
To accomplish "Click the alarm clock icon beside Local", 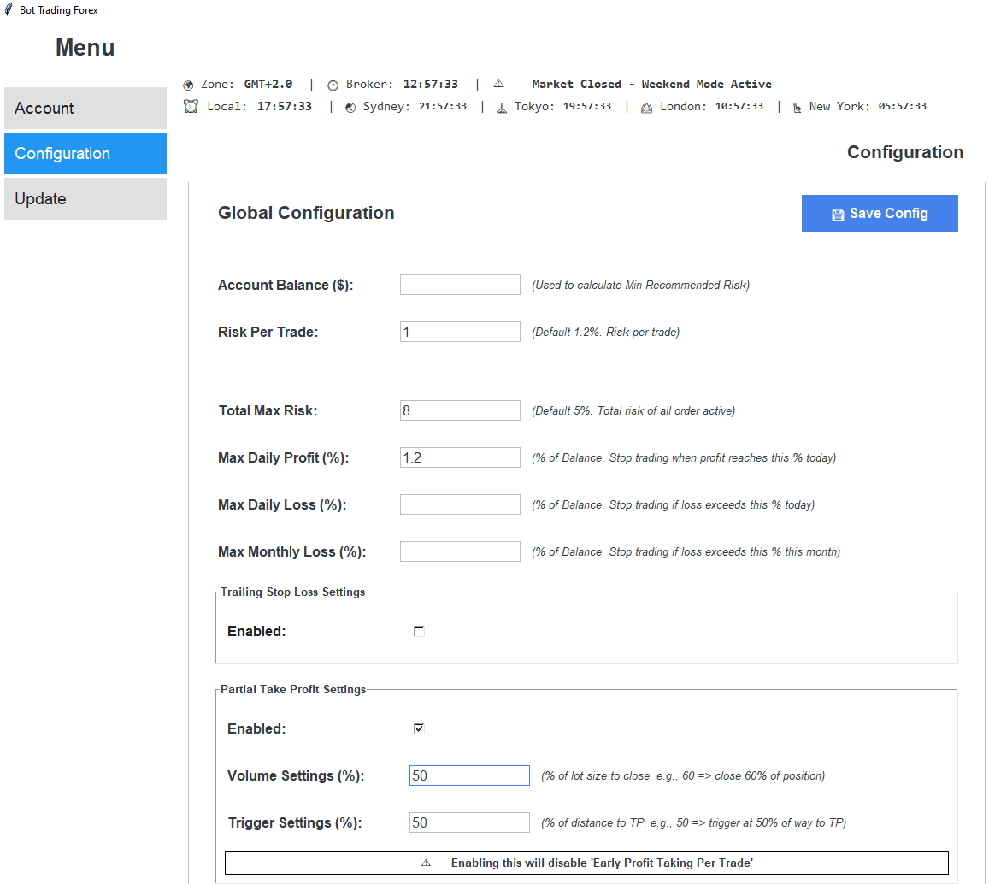I will tap(190, 107).
